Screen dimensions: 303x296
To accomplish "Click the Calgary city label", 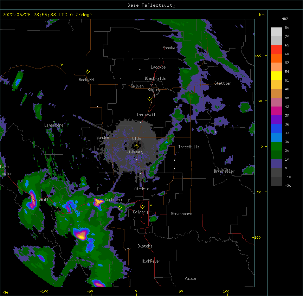I will coord(140,212).
